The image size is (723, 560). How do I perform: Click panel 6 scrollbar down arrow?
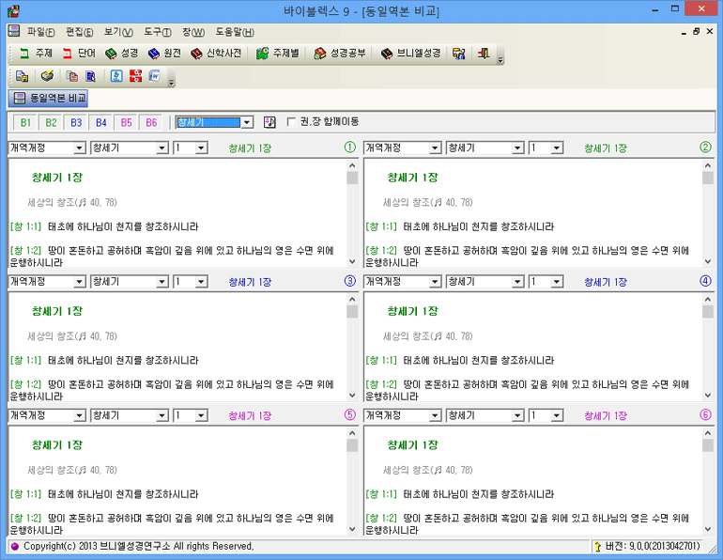pyautogui.click(x=708, y=529)
